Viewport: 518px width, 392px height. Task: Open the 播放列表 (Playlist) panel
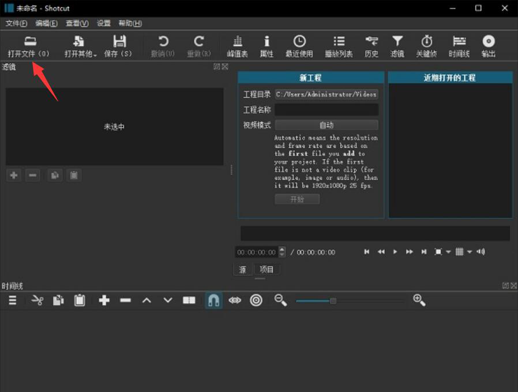coord(339,46)
